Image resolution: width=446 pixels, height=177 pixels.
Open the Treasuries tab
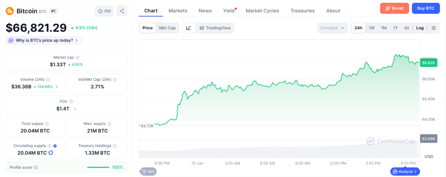click(x=303, y=11)
